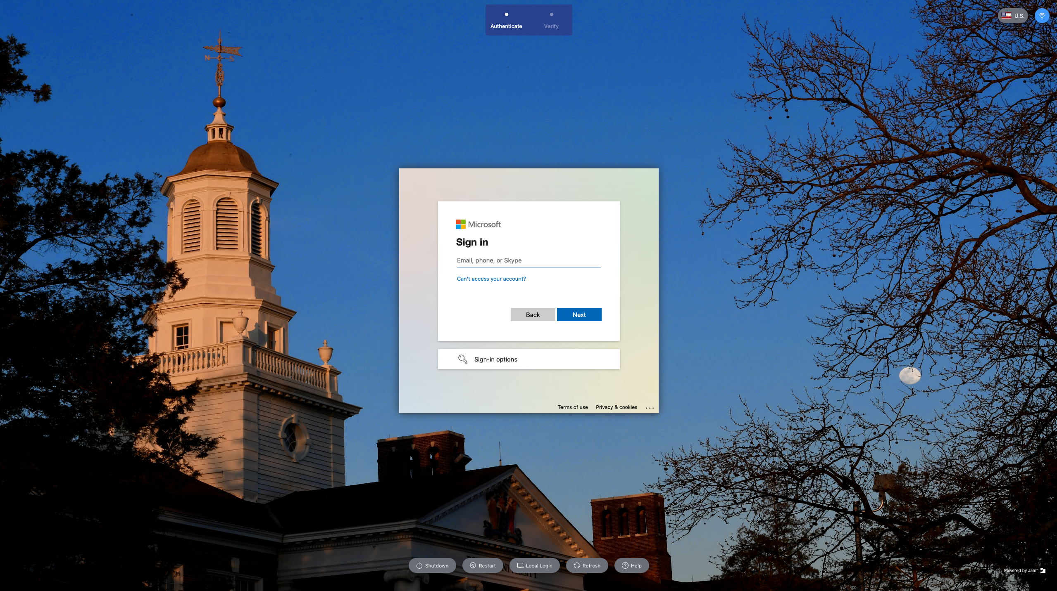Select the Authenticate step tab

(x=506, y=21)
